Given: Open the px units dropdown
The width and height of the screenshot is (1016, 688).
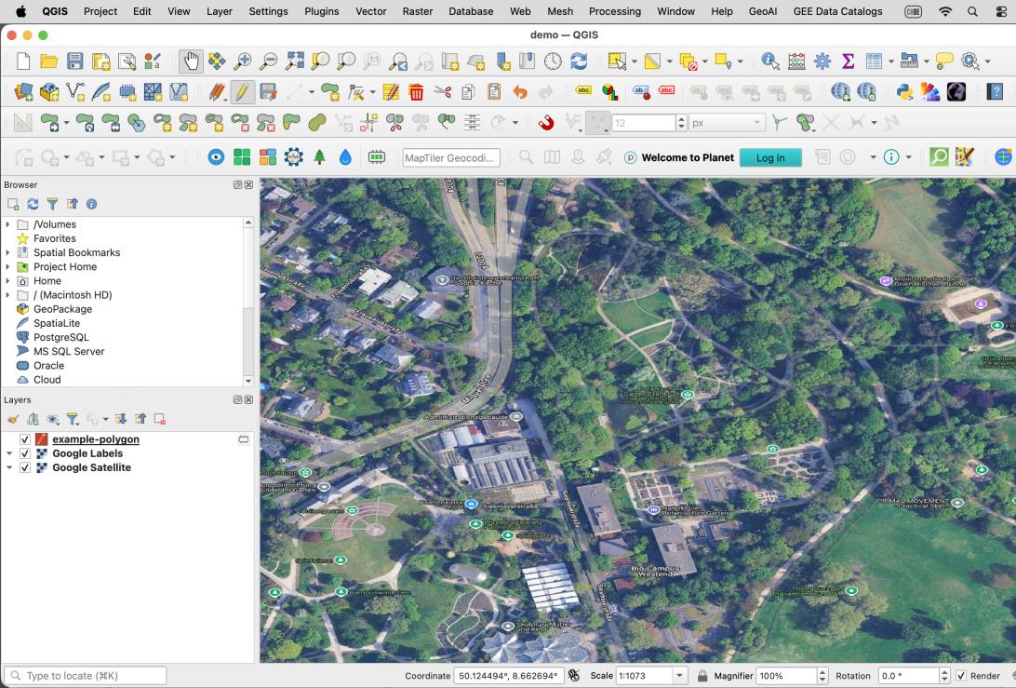Looking at the screenshot, I should 727,123.
